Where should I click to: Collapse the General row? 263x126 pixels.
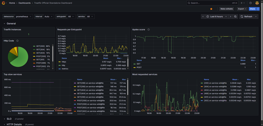point(10,24)
